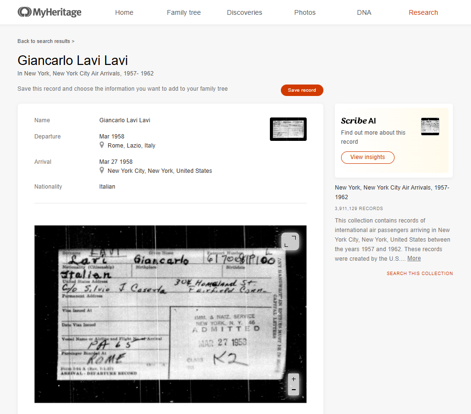The width and height of the screenshot is (471, 414).
Task: Expand the document viewer to fullscreen
Action: [x=290, y=241]
